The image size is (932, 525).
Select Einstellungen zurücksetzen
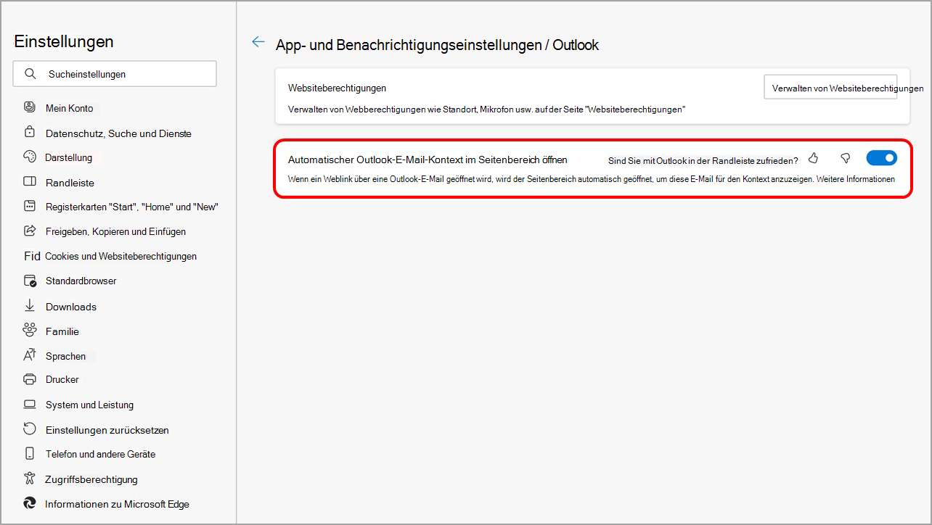(x=107, y=430)
